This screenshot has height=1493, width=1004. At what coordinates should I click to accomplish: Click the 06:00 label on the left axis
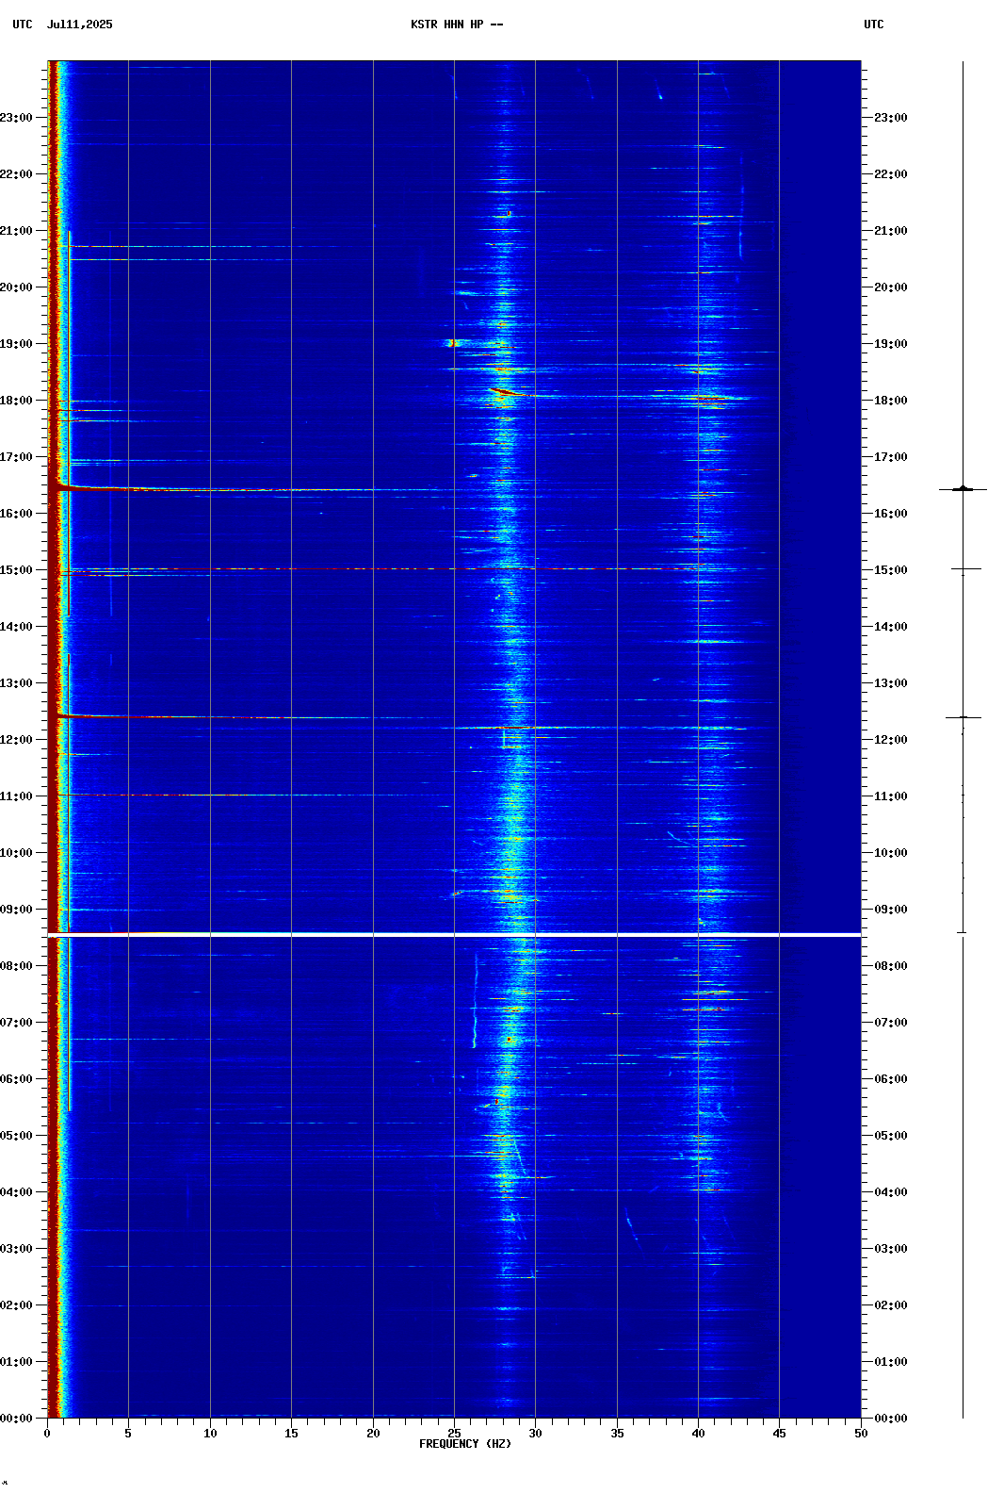point(16,1079)
